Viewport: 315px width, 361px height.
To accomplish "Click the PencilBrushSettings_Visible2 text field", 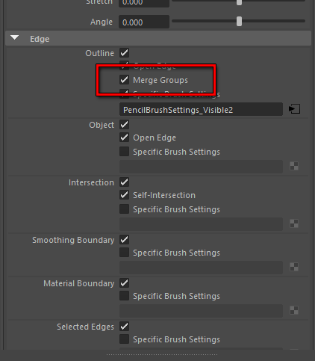I will pyautogui.click(x=201, y=109).
